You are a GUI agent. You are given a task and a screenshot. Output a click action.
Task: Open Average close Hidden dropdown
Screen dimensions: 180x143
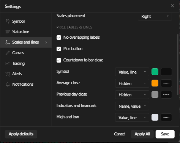[132, 83]
